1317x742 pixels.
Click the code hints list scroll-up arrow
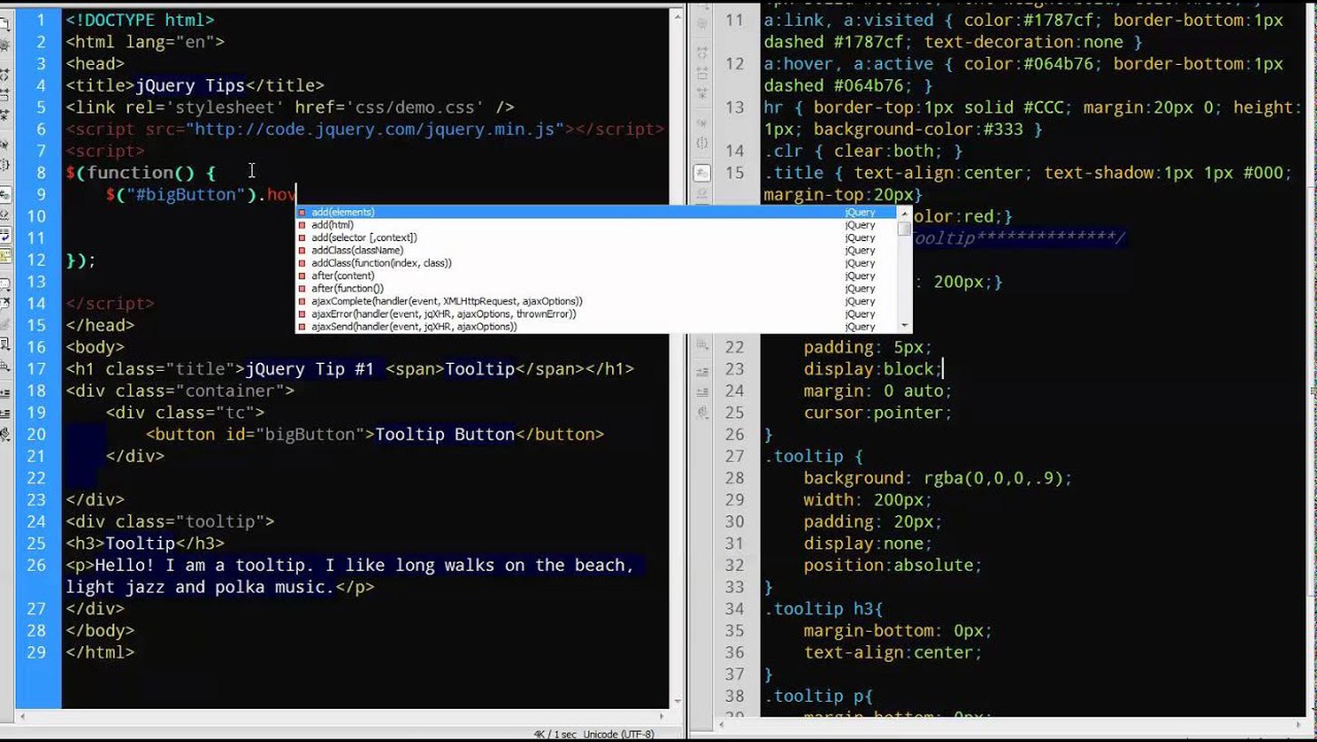[x=905, y=214]
